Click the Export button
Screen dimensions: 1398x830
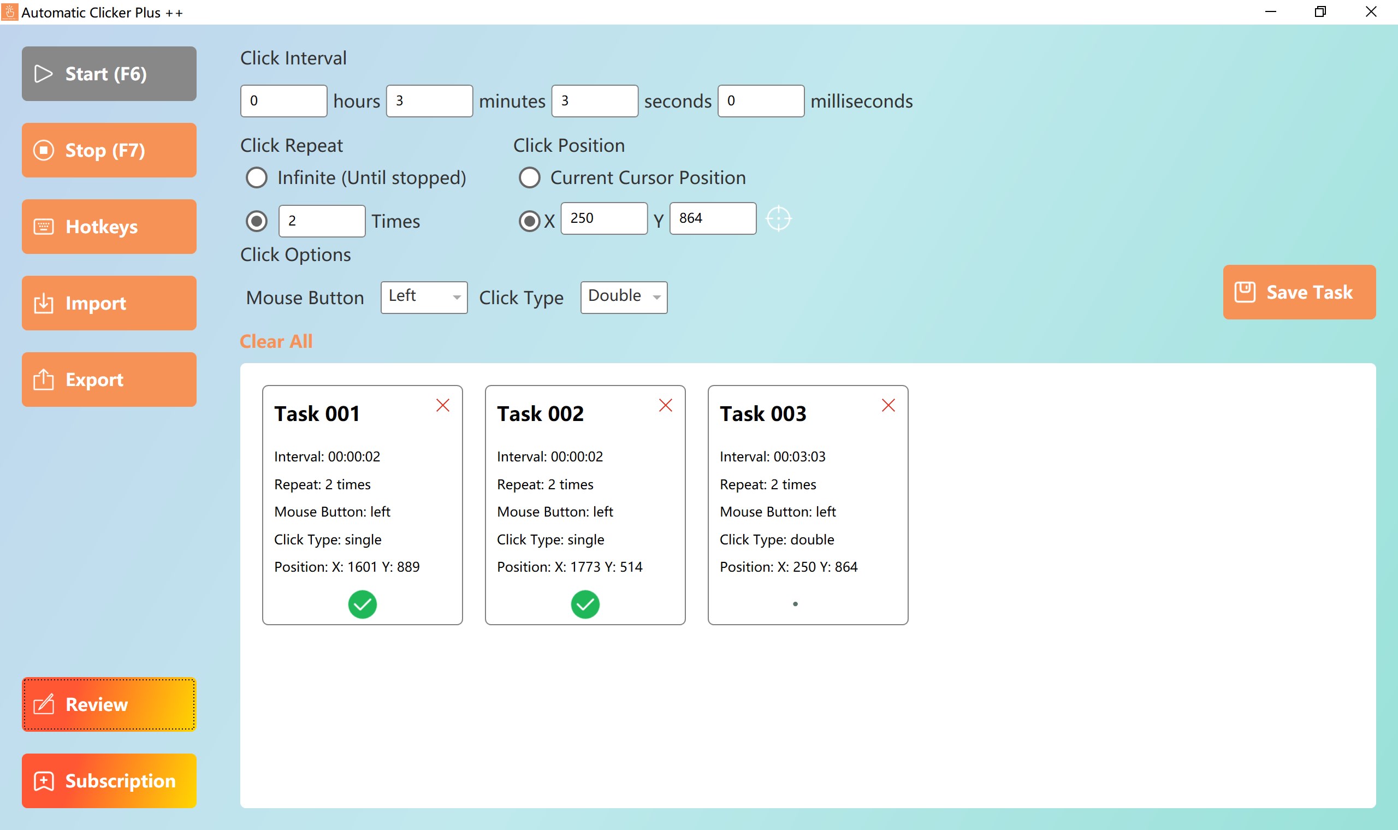click(x=109, y=379)
